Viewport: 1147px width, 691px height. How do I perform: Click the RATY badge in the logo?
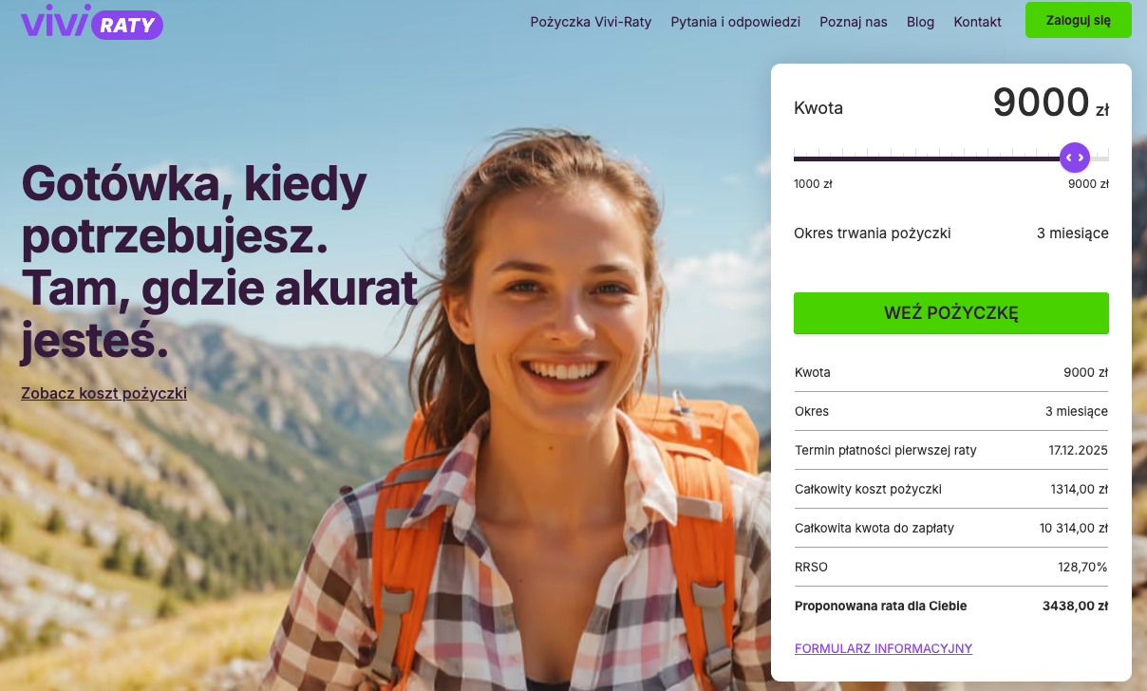coord(127,26)
